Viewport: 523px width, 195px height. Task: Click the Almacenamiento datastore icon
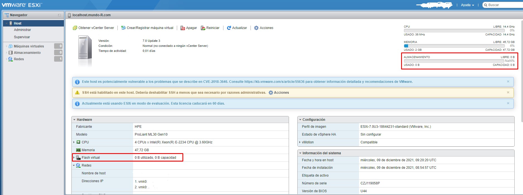[11, 53]
